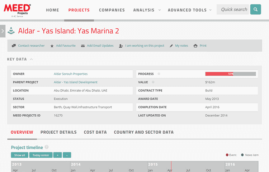
Task: Click the Add Favourite star icon
Action: coord(52,46)
